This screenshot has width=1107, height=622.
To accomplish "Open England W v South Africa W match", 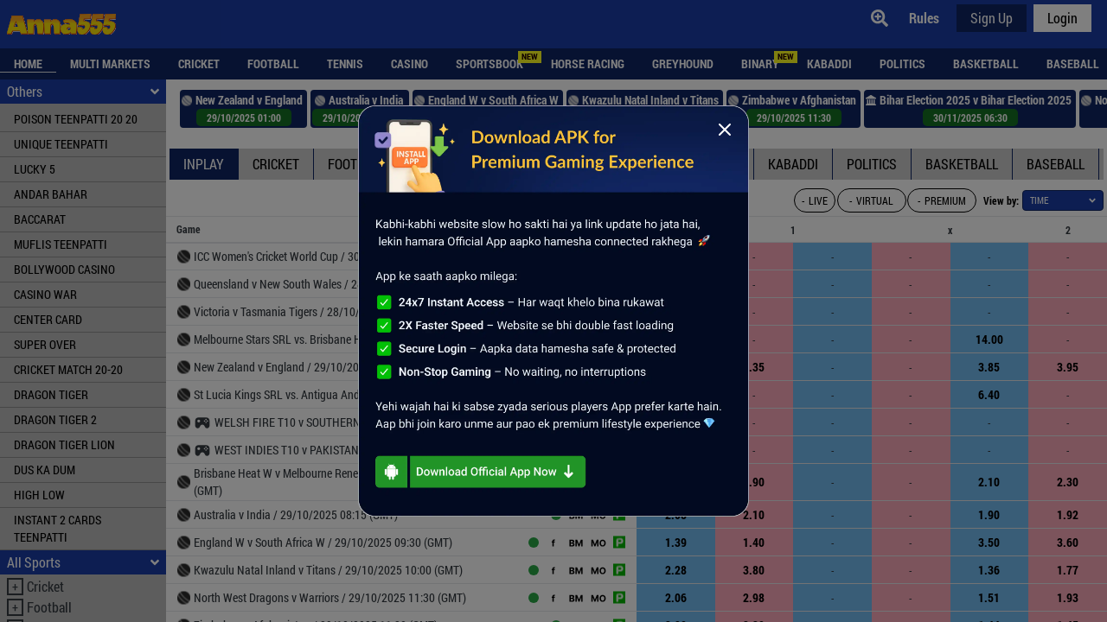I will (x=323, y=543).
